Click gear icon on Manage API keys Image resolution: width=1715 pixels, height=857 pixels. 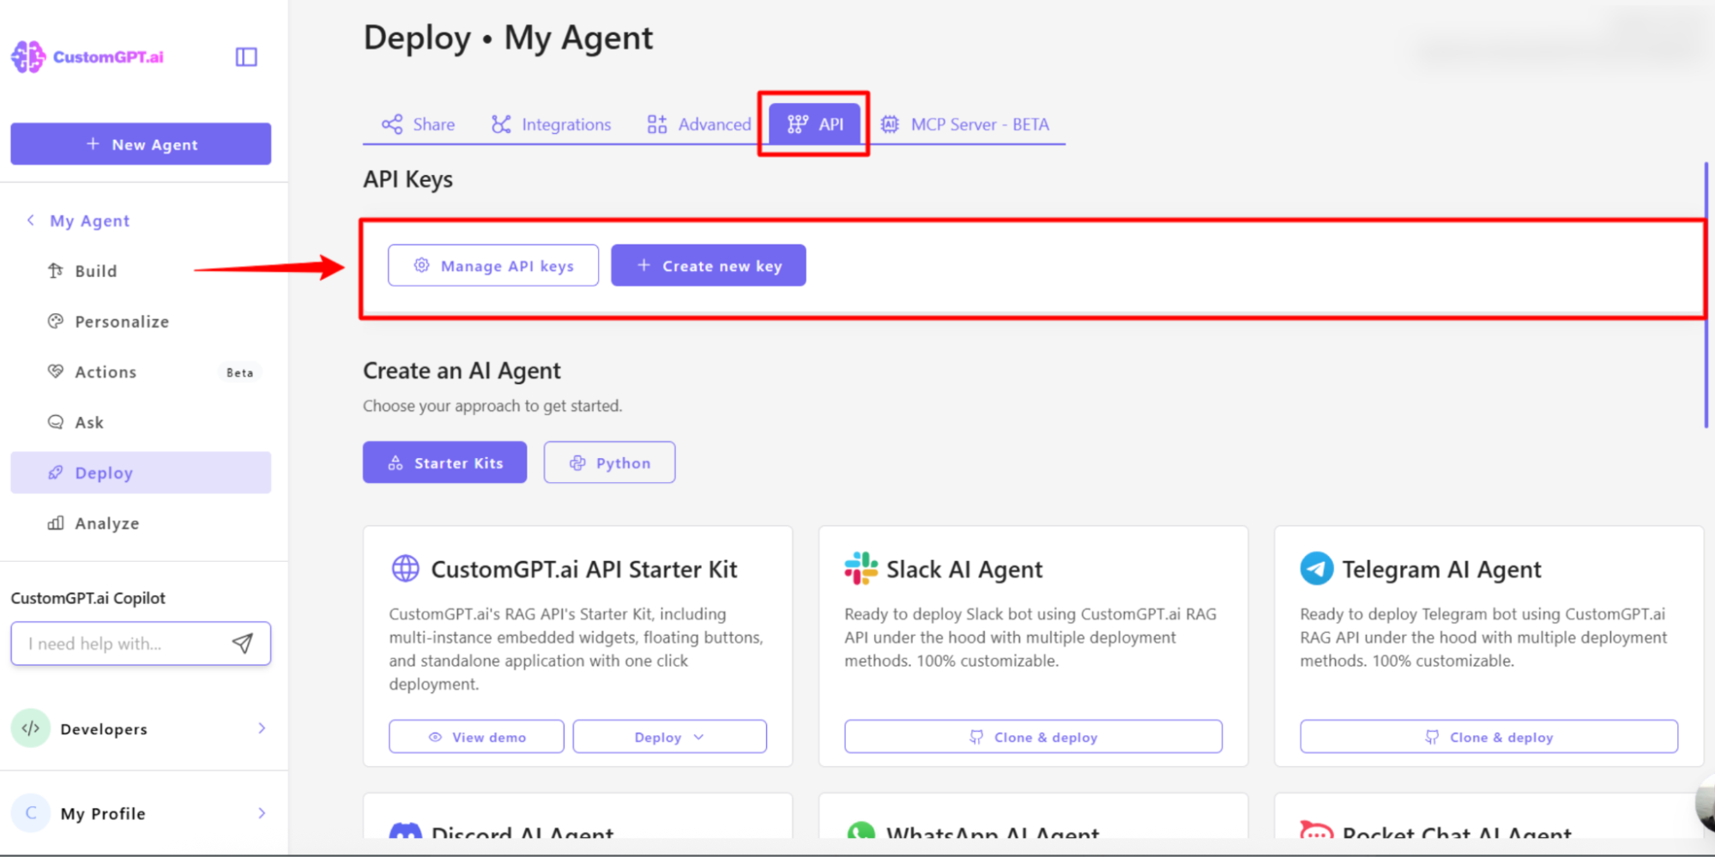[421, 265]
